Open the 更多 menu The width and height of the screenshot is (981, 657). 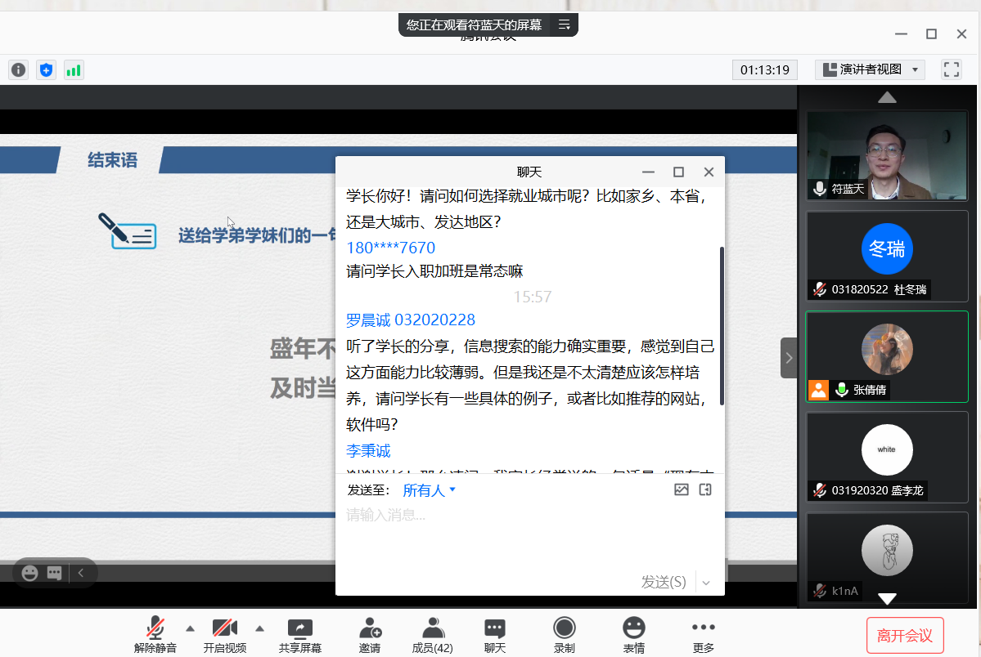click(703, 635)
